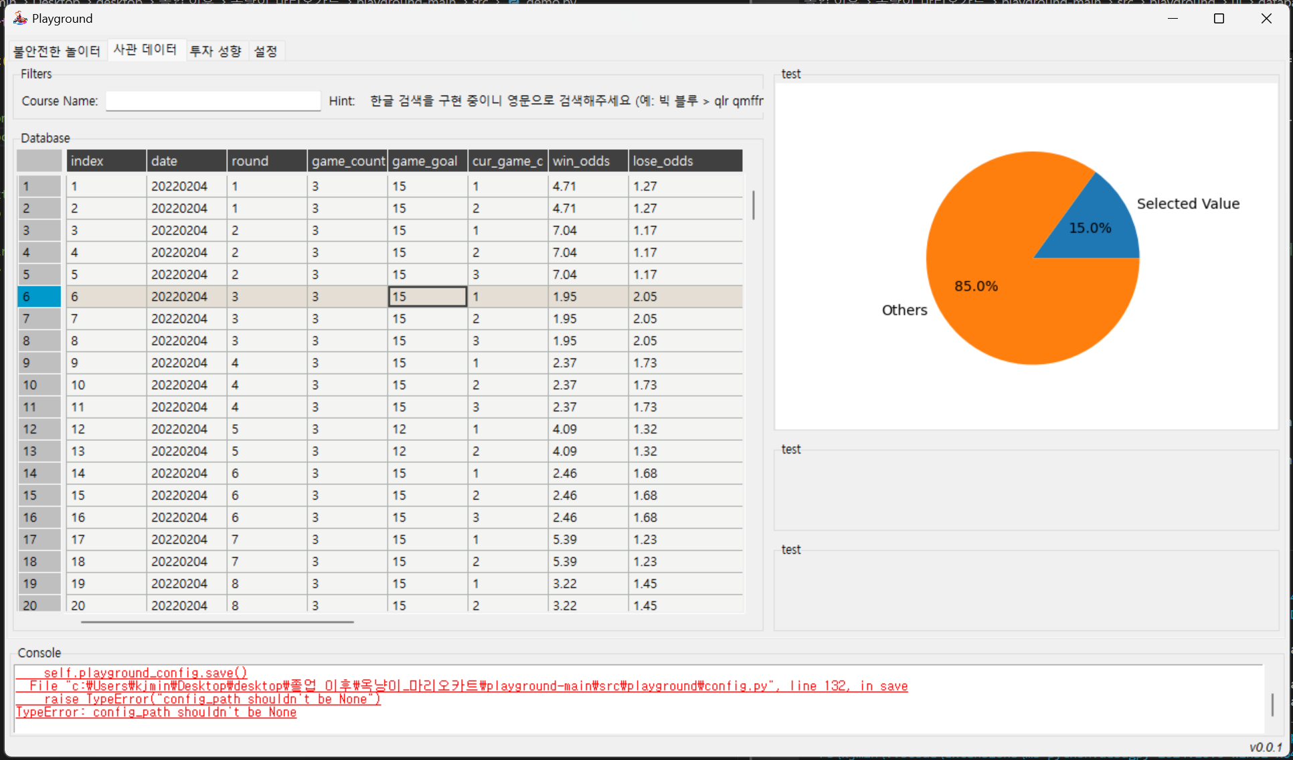Click lose_odds 1.27 in row 2

[685, 208]
